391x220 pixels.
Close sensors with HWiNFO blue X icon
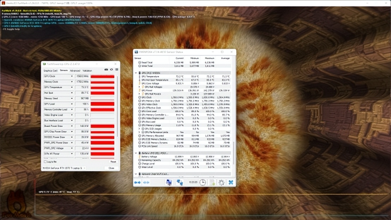(231, 182)
